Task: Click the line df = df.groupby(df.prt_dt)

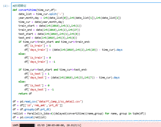Action: click(32, 109)
